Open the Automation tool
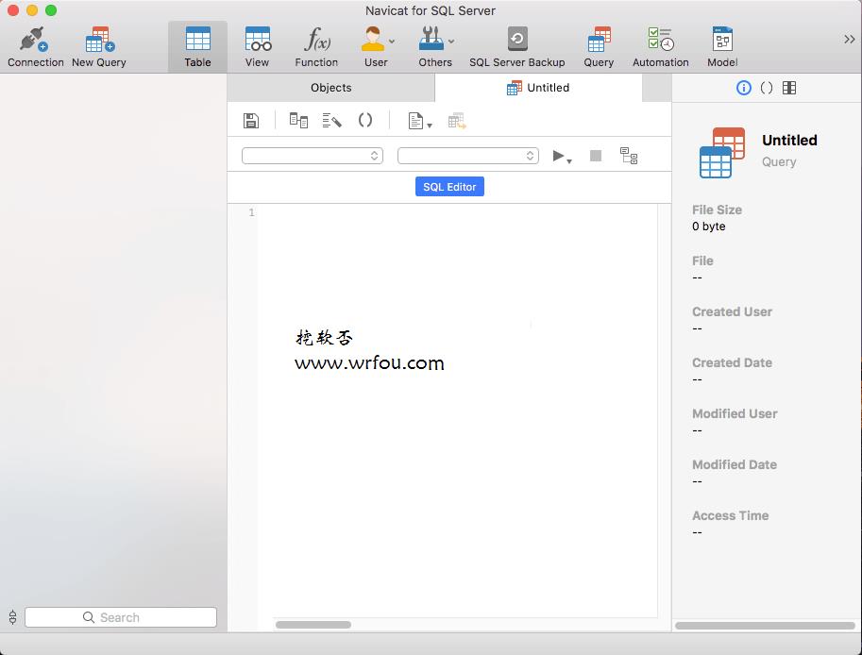 [660, 46]
